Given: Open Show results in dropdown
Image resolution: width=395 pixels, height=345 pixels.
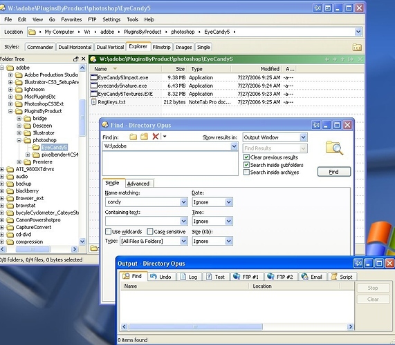Looking at the screenshot, I should (x=303, y=137).
